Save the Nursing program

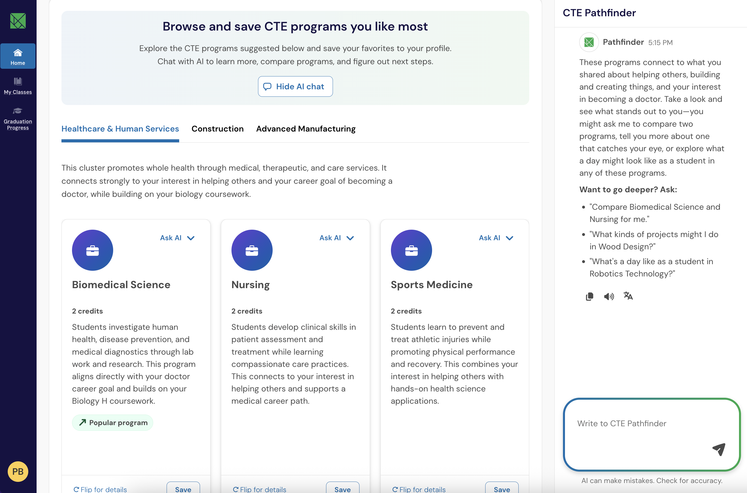tap(342, 489)
